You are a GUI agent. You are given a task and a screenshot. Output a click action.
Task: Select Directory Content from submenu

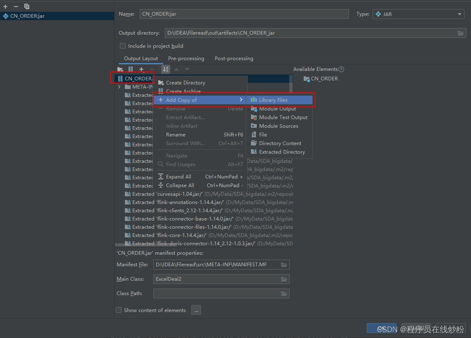coord(279,143)
